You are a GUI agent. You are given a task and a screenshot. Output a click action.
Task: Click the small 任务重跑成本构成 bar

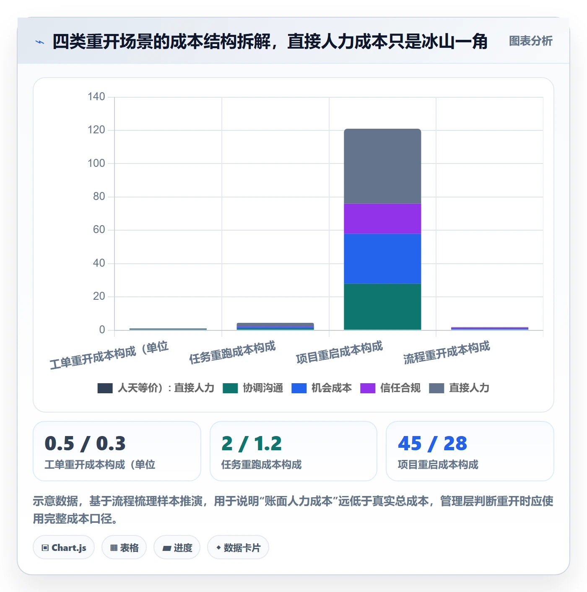pos(275,327)
